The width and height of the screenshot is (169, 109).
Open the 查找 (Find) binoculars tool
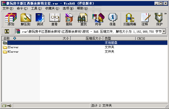pos(83,19)
